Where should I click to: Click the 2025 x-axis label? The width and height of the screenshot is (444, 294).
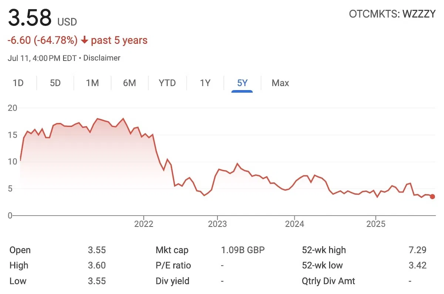pos(376,224)
